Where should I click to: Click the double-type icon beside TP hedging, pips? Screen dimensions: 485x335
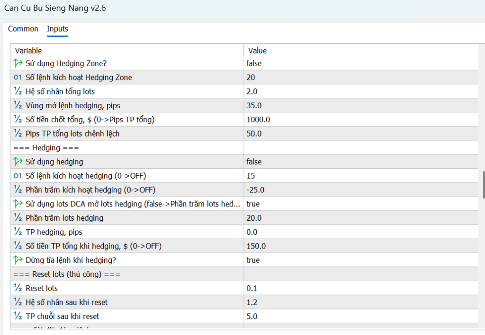click(x=18, y=232)
